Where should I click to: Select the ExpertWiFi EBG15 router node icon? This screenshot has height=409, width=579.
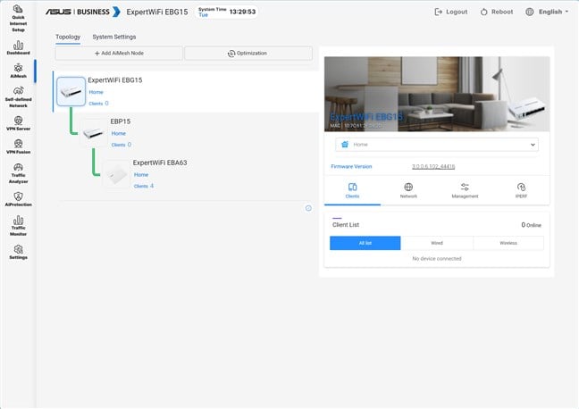coord(71,91)
